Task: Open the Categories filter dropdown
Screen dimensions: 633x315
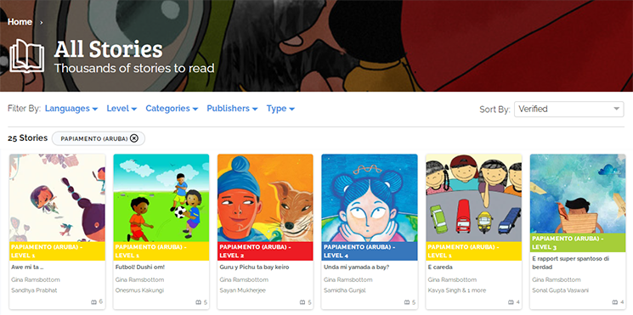Action: coord(172,109)
